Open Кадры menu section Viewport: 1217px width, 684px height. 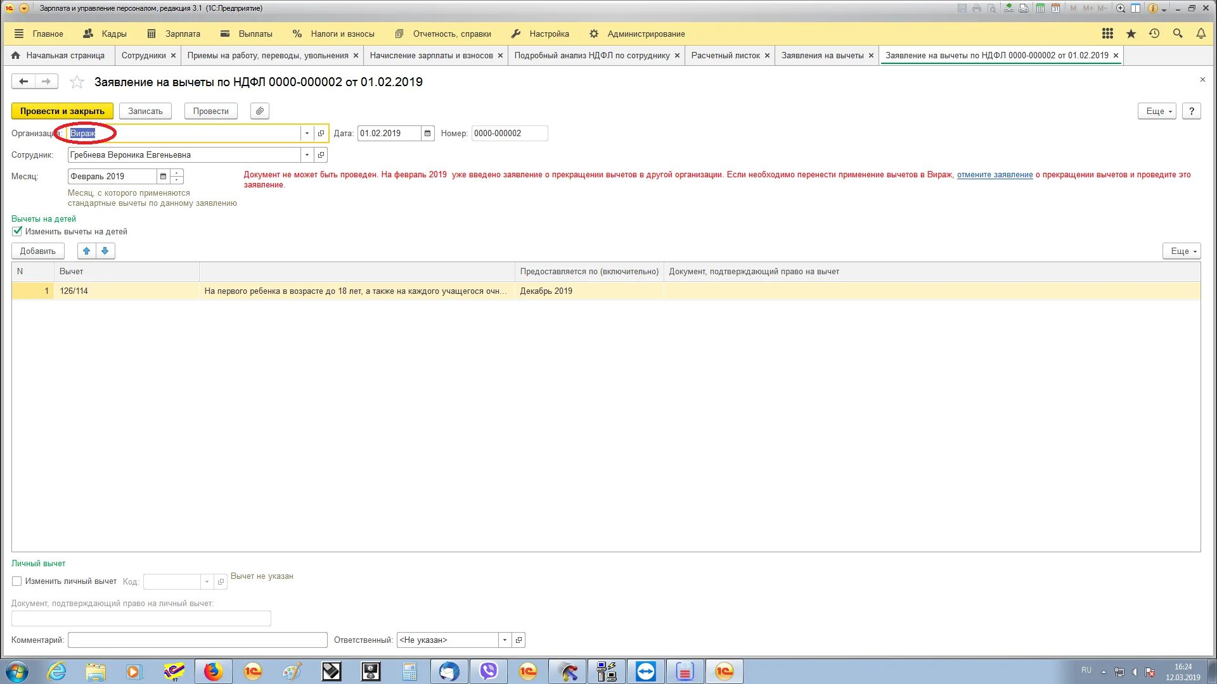click(x=105, y=34)
